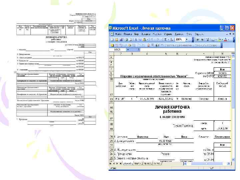Click the Paste clipboard icon
The height and width of the screenshot is (180, 240).
click(144, 40)
